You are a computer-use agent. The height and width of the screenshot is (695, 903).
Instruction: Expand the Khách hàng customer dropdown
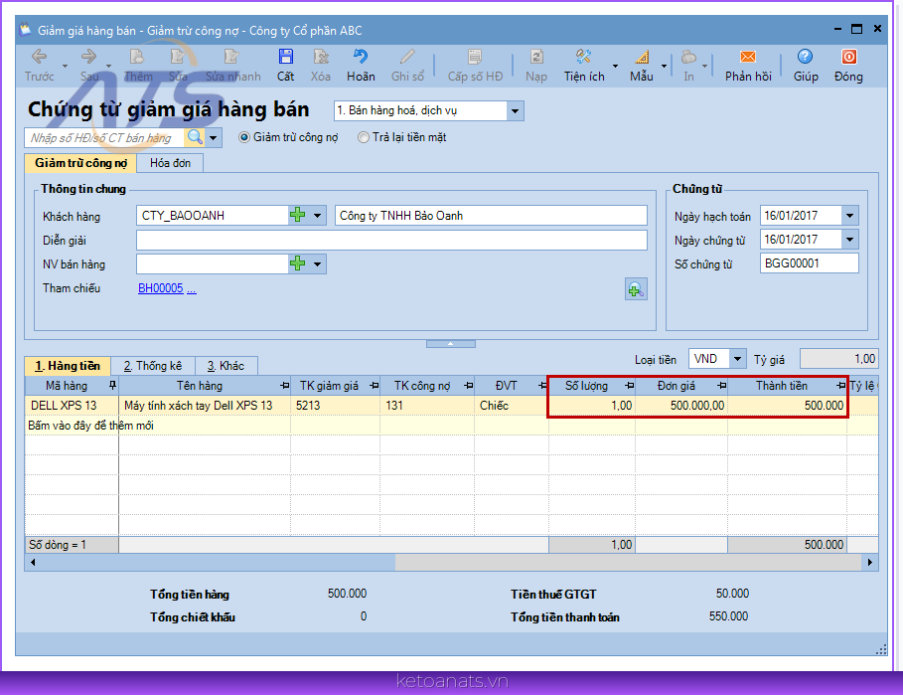click(317, 216)
